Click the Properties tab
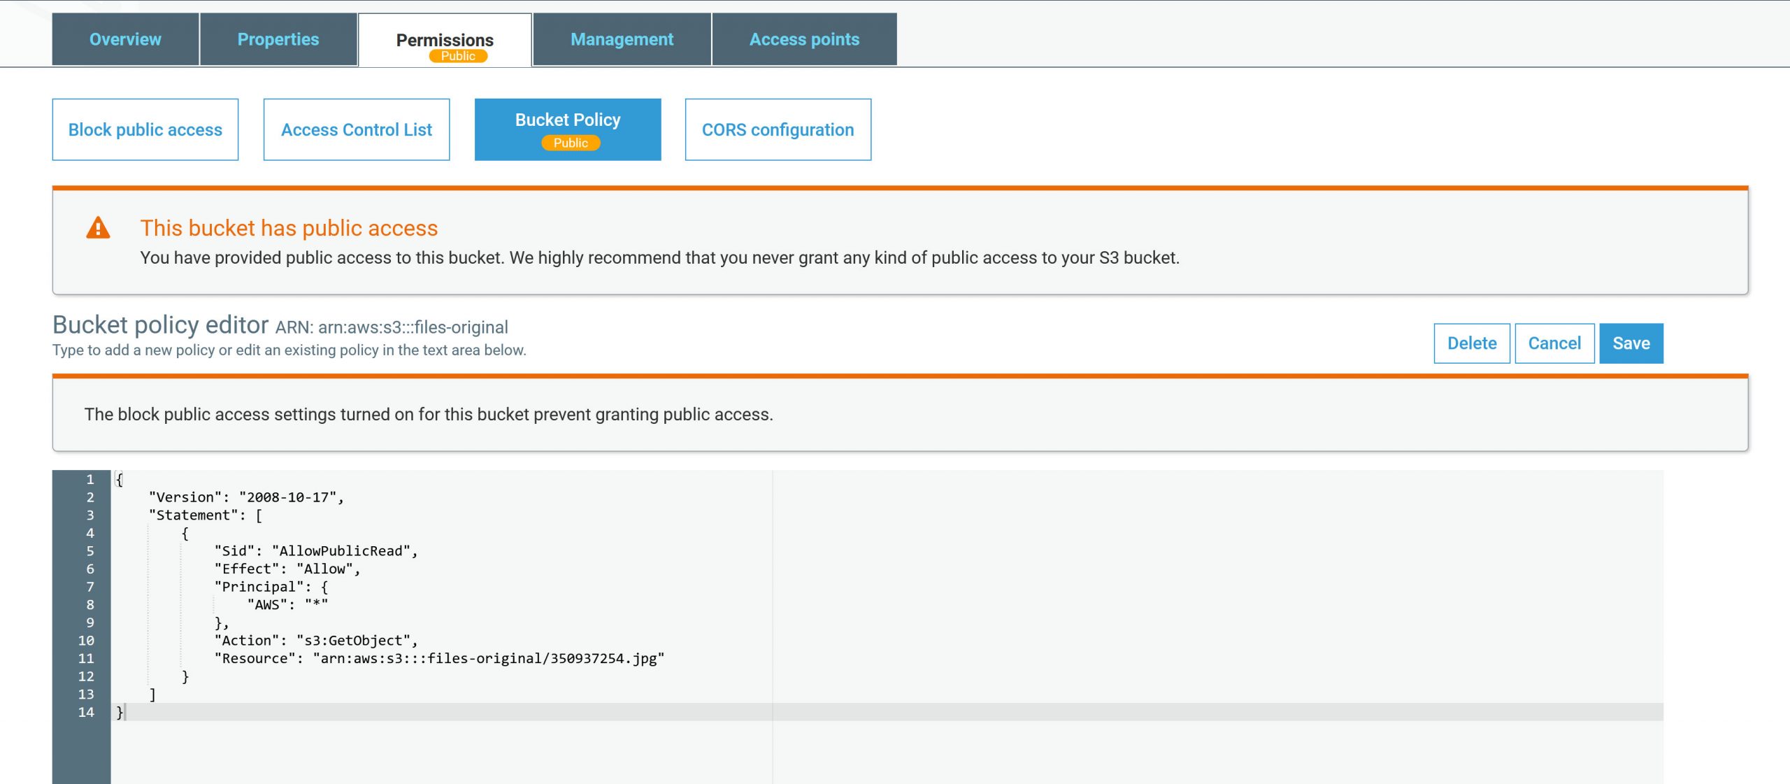Viewport: 1790px width, 784px height. click(278, 38)
